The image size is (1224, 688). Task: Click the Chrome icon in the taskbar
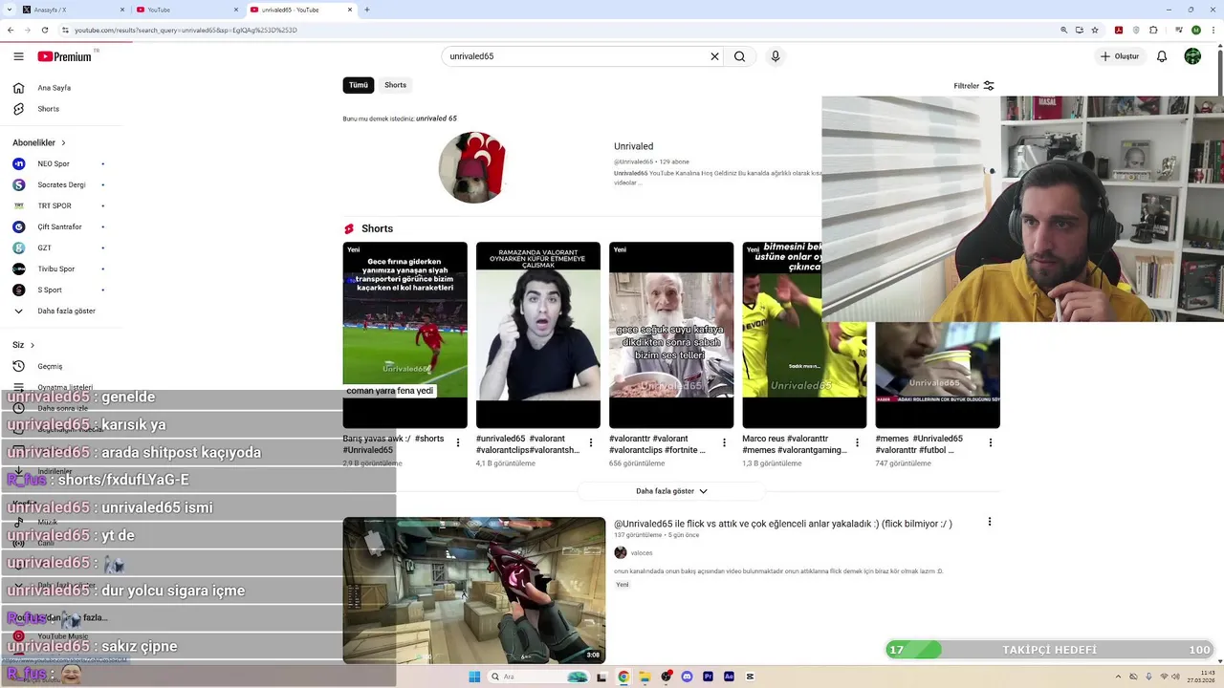(x=623, y=677)
